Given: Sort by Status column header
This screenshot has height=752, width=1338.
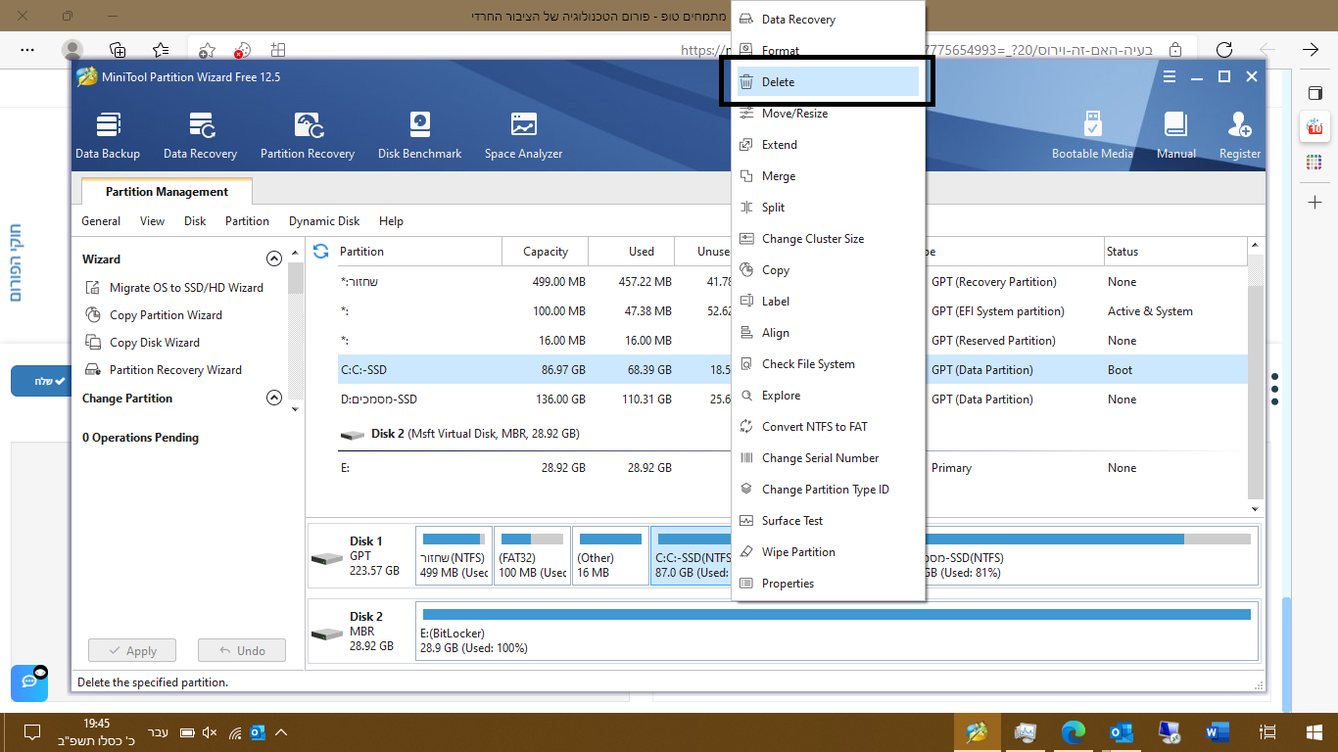Looking at the screenshot, I should tap(1175, 252).
